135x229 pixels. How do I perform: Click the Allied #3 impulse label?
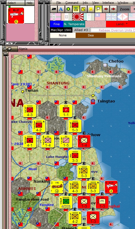[81, 30]
